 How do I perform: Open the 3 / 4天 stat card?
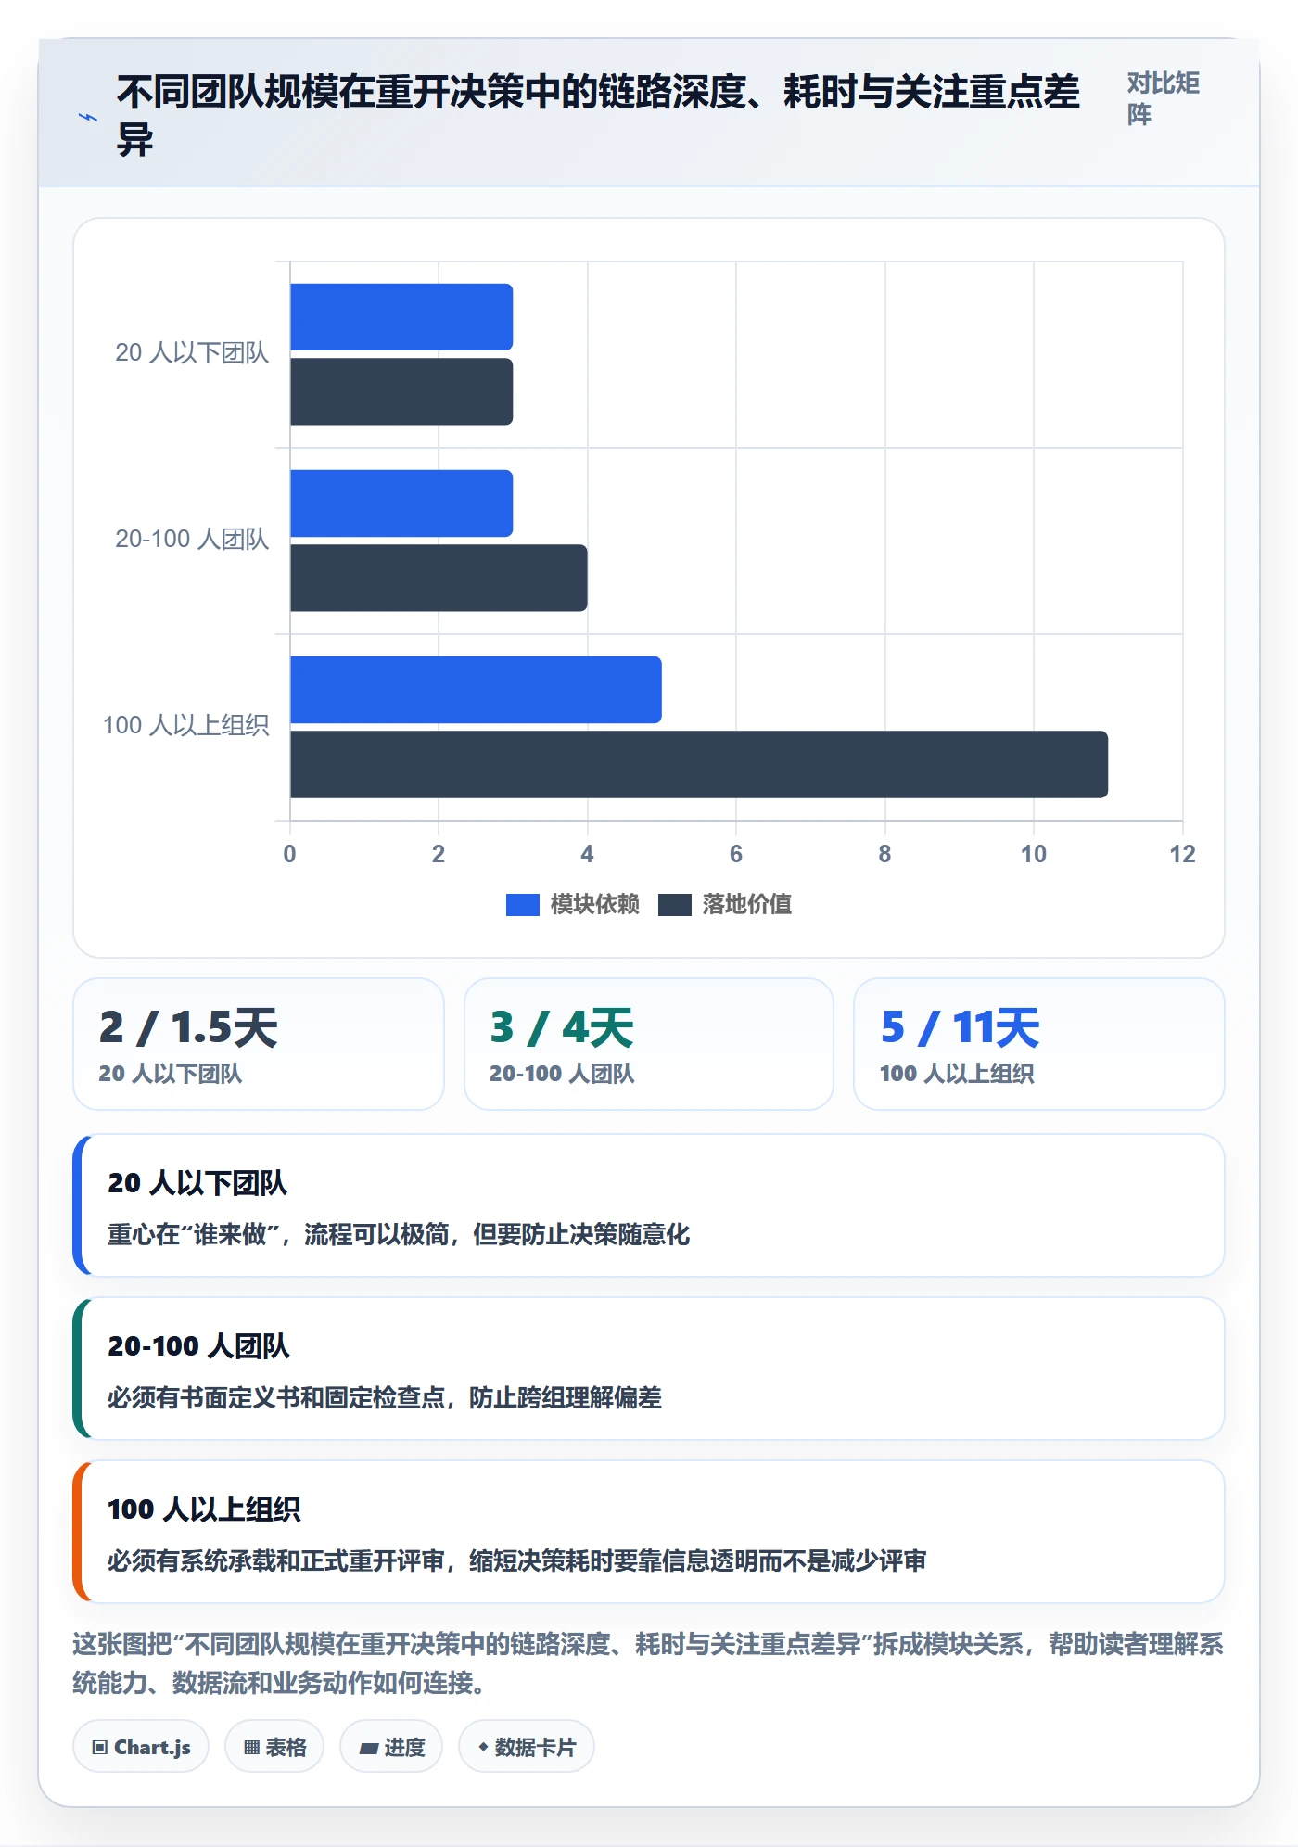point(649,1044)
